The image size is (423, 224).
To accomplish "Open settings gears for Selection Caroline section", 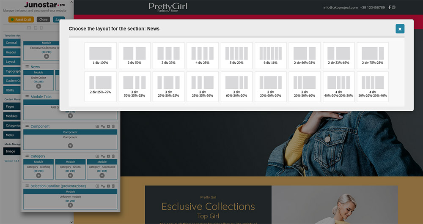I will point(103,186).
